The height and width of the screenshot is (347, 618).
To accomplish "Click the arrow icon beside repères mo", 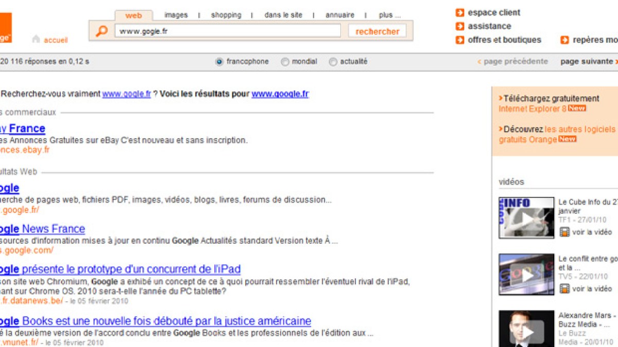I will coord(565,40).
